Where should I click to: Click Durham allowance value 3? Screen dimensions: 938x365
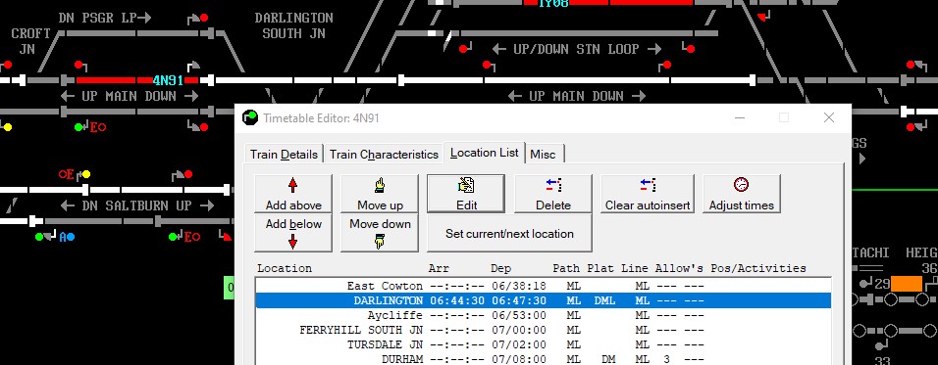(666, 359)
